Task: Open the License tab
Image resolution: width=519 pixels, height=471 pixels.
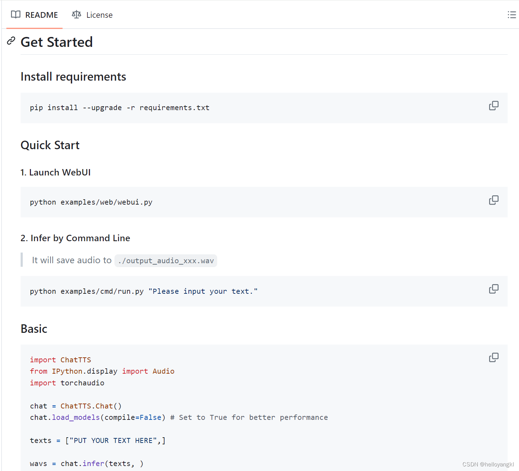Action: [92, 15]
